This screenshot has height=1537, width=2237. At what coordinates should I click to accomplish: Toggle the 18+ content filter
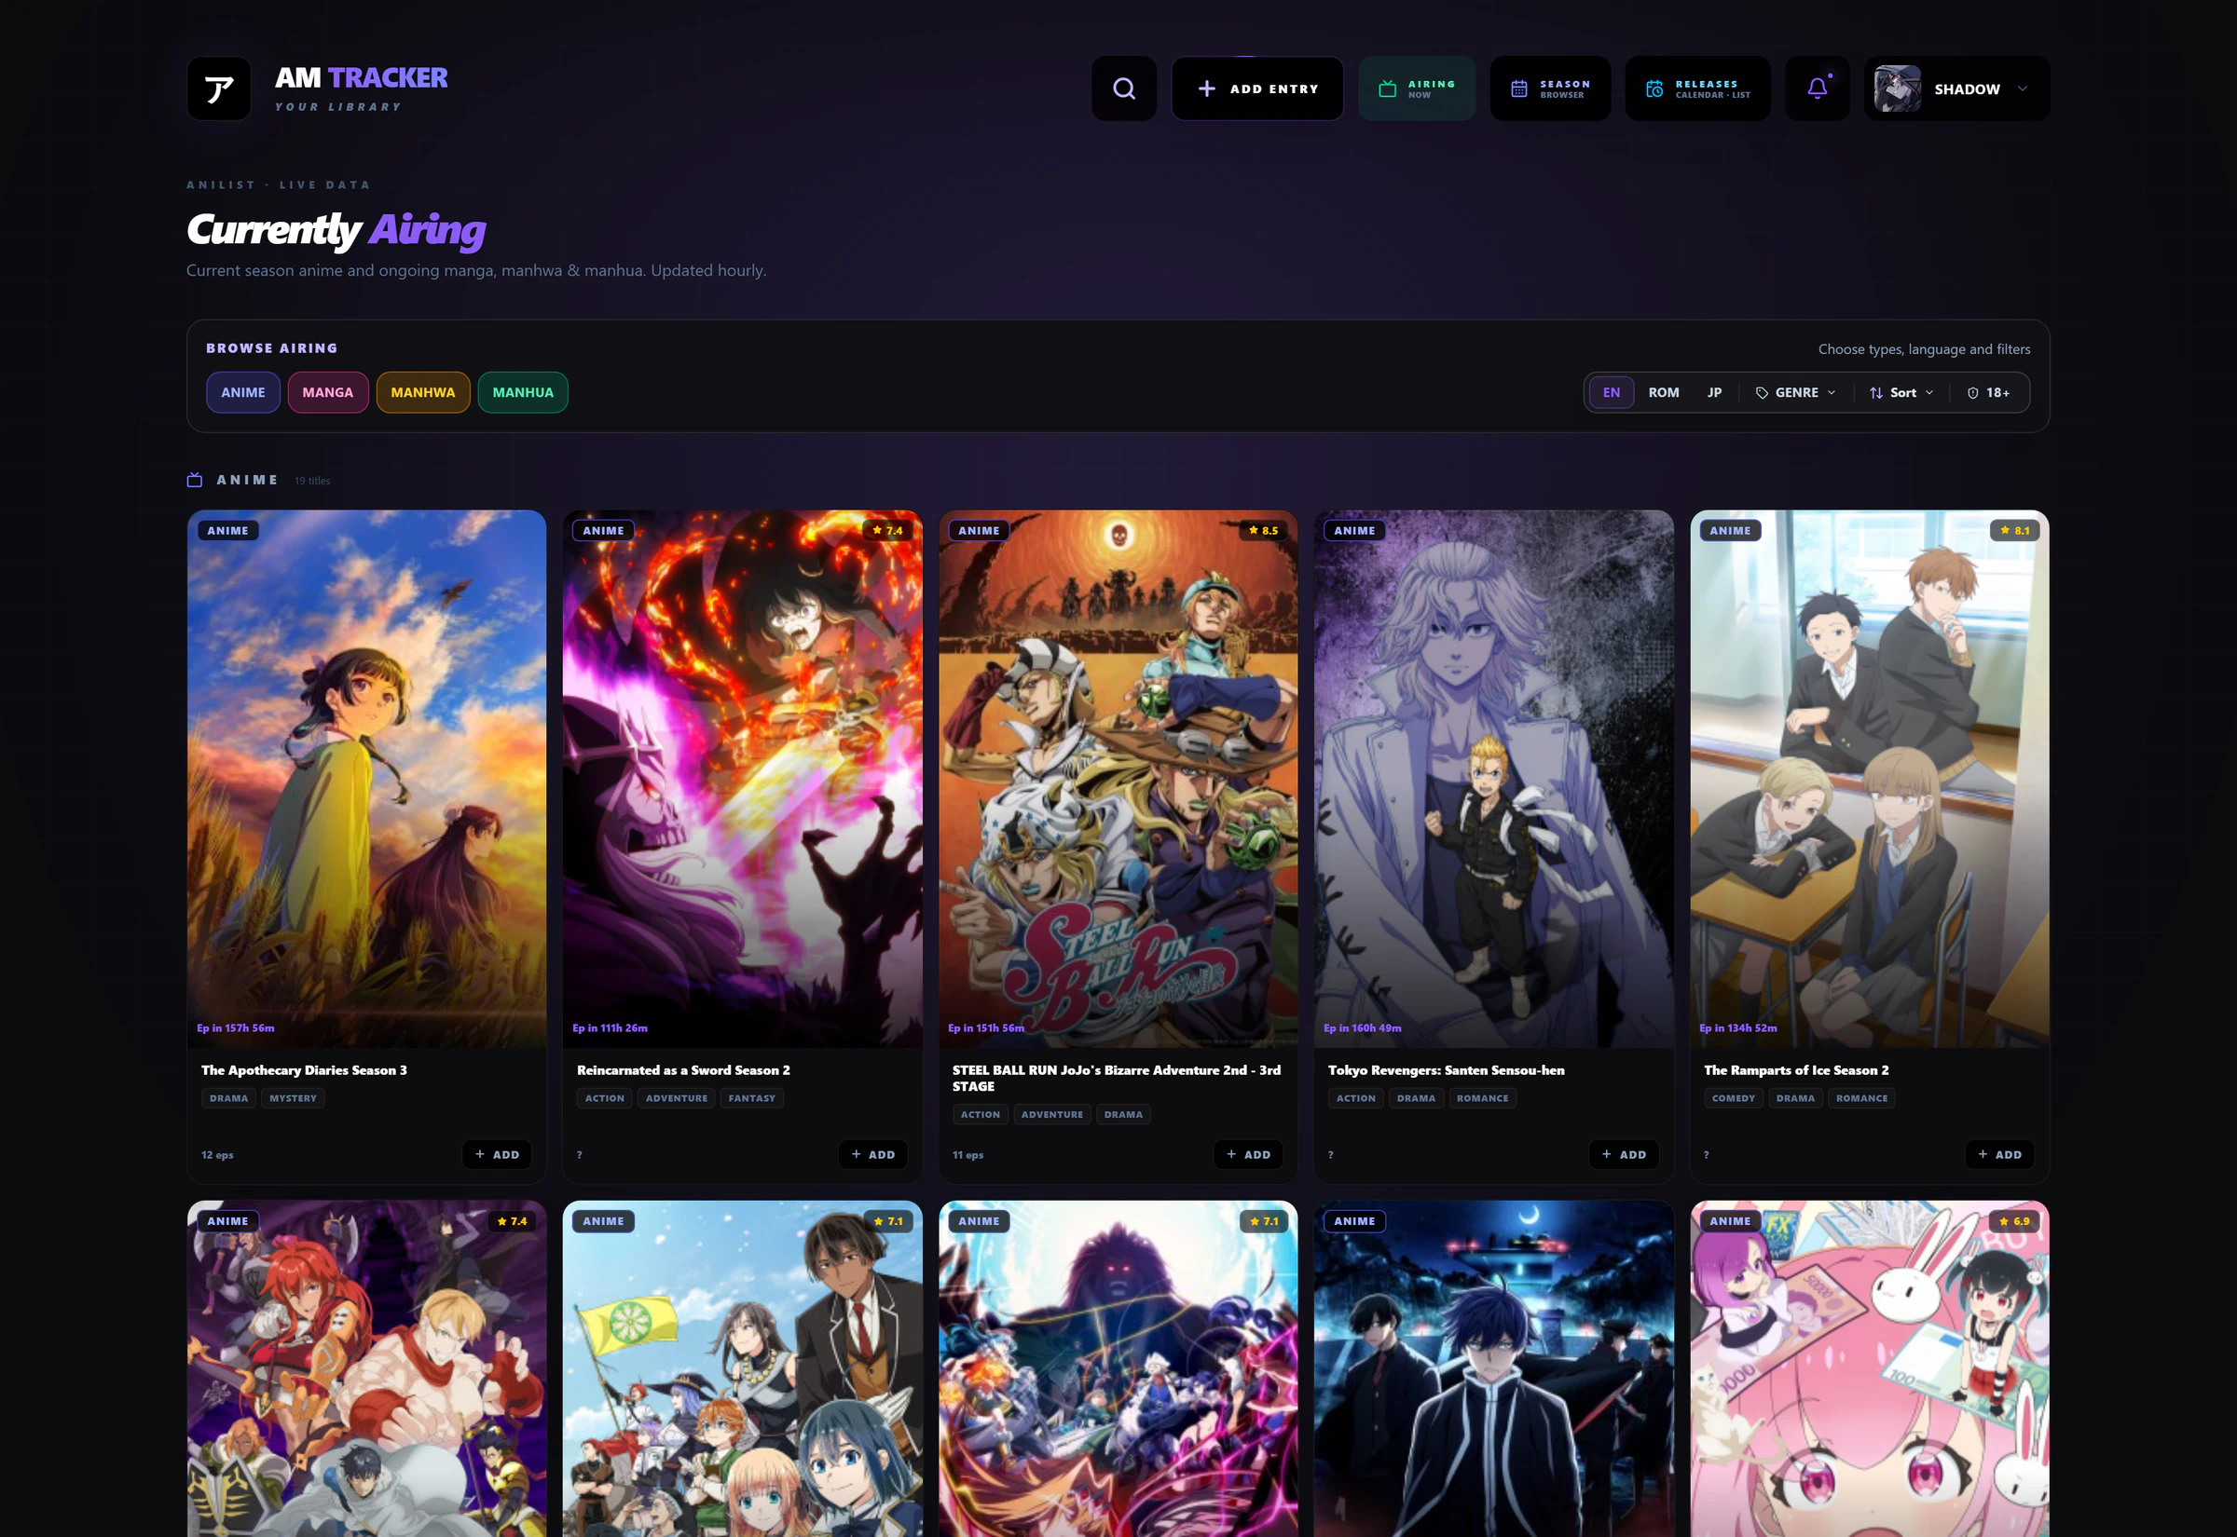1988,393
